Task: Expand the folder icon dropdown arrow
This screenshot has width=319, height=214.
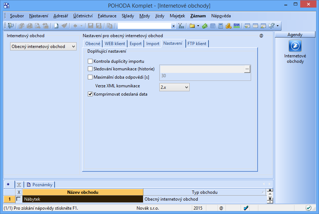Action: (198, 26)
